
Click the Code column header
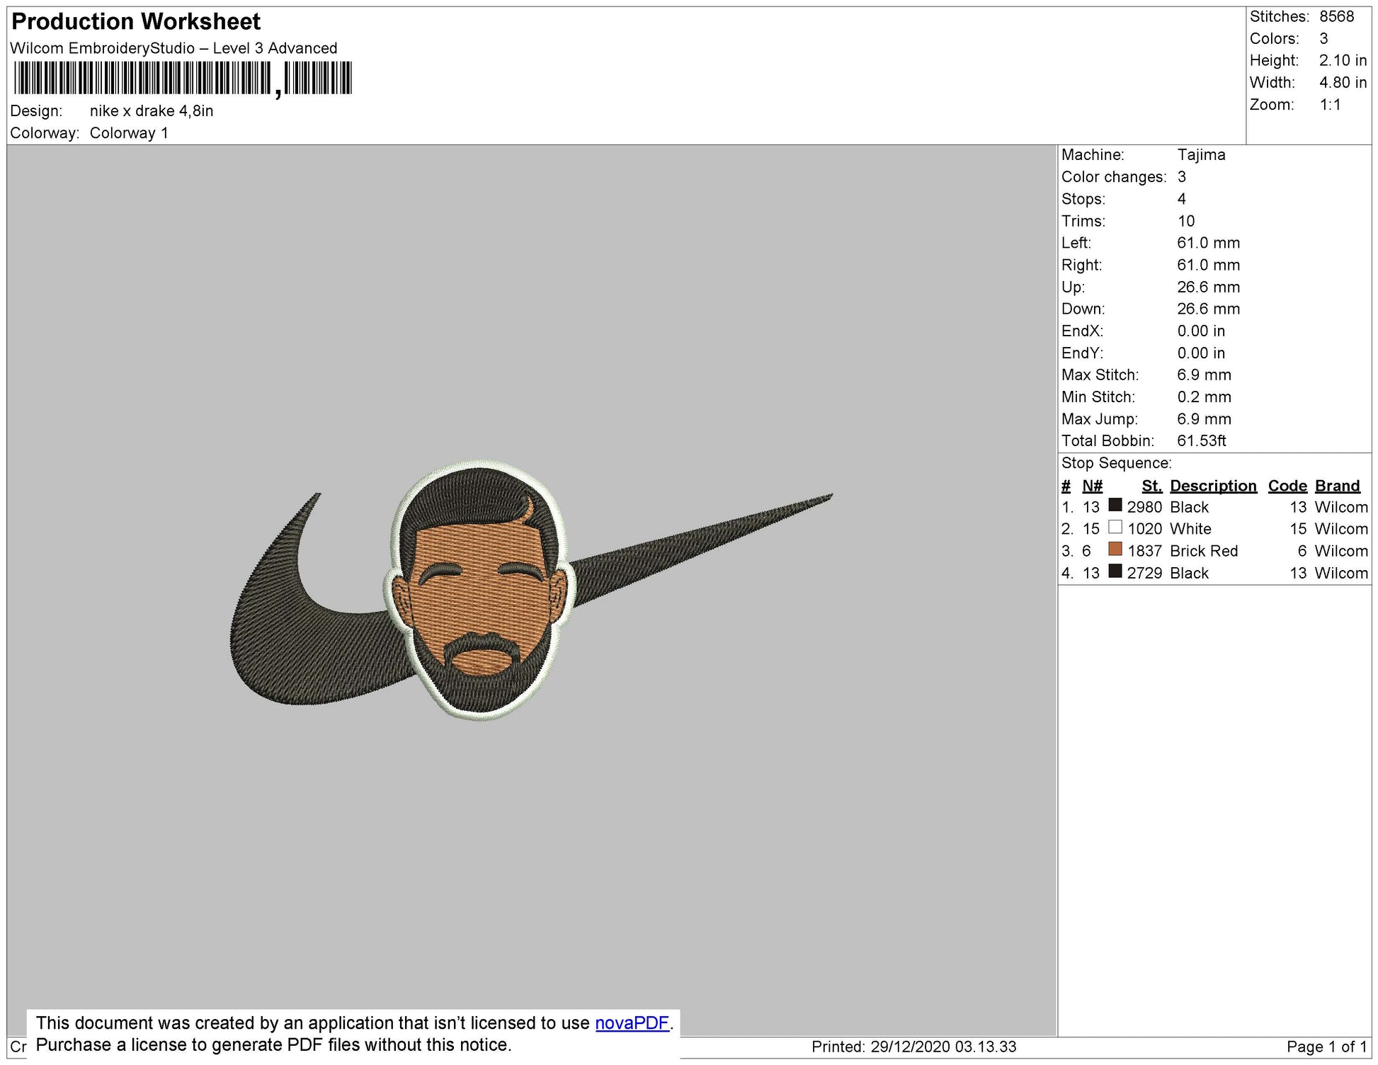[1287, 486]
